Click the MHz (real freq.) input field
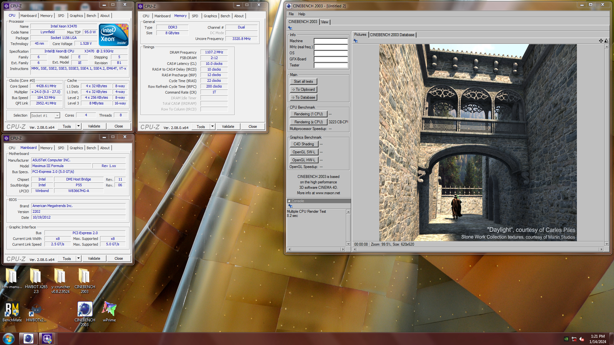This screenshot has width=614, height=345. pyautogui.click(x=331, y=47)
